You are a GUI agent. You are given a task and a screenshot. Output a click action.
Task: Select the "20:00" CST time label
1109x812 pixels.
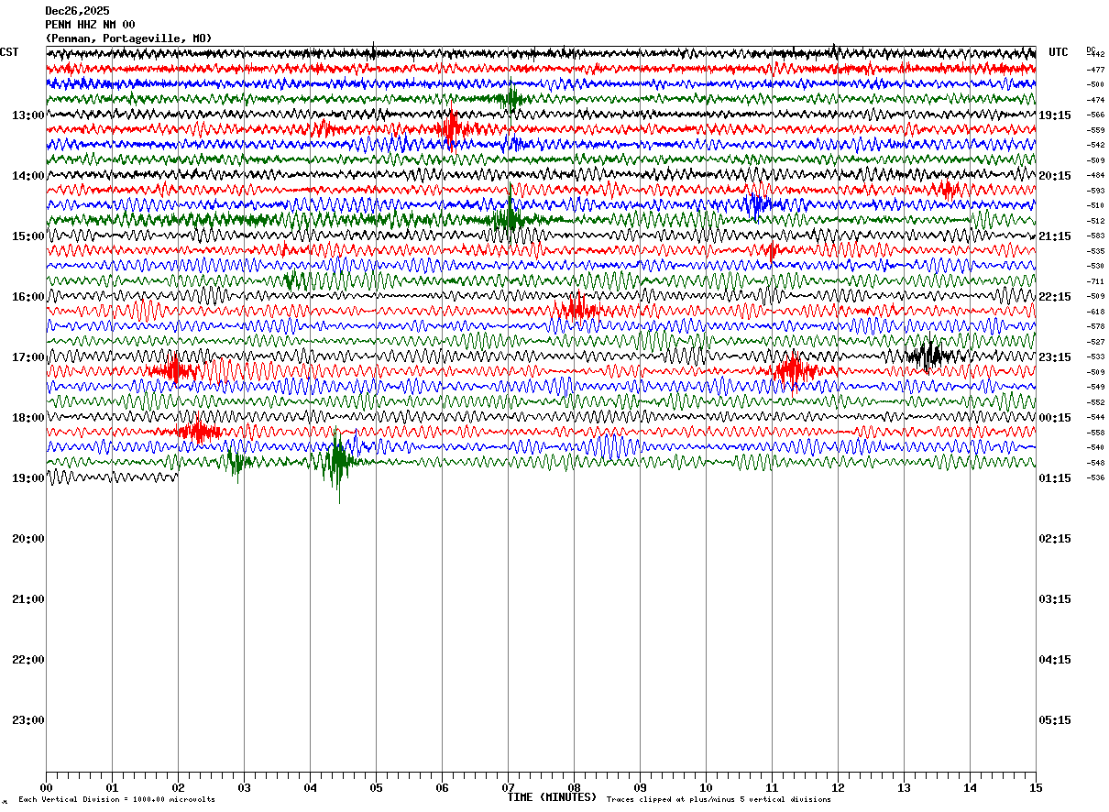[28, 539]
